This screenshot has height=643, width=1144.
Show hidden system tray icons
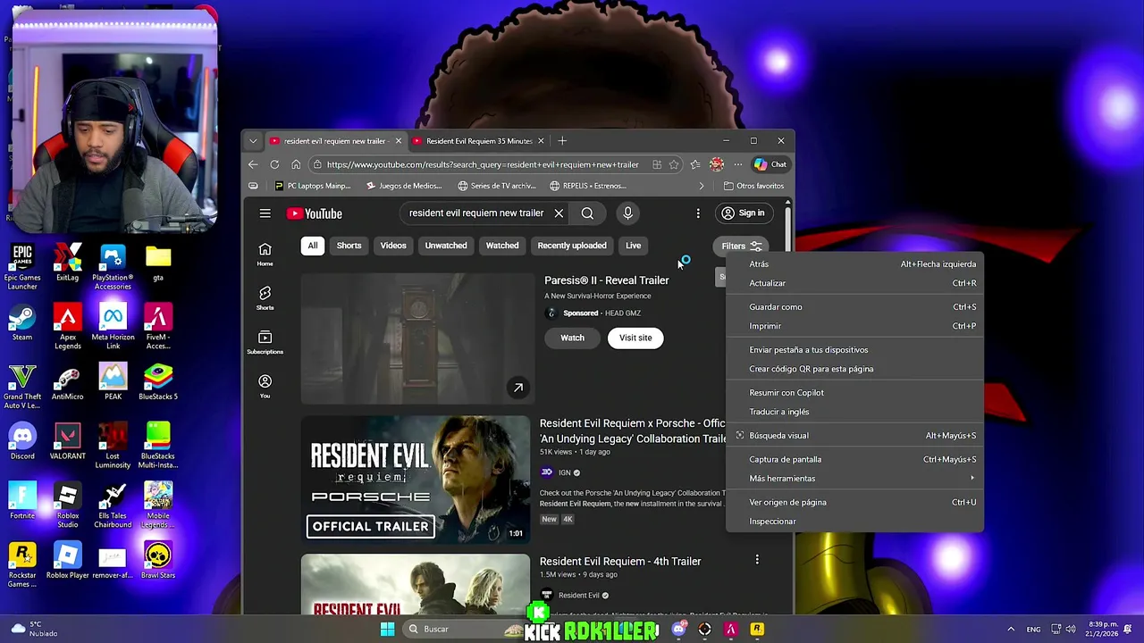click(1011, 629)
